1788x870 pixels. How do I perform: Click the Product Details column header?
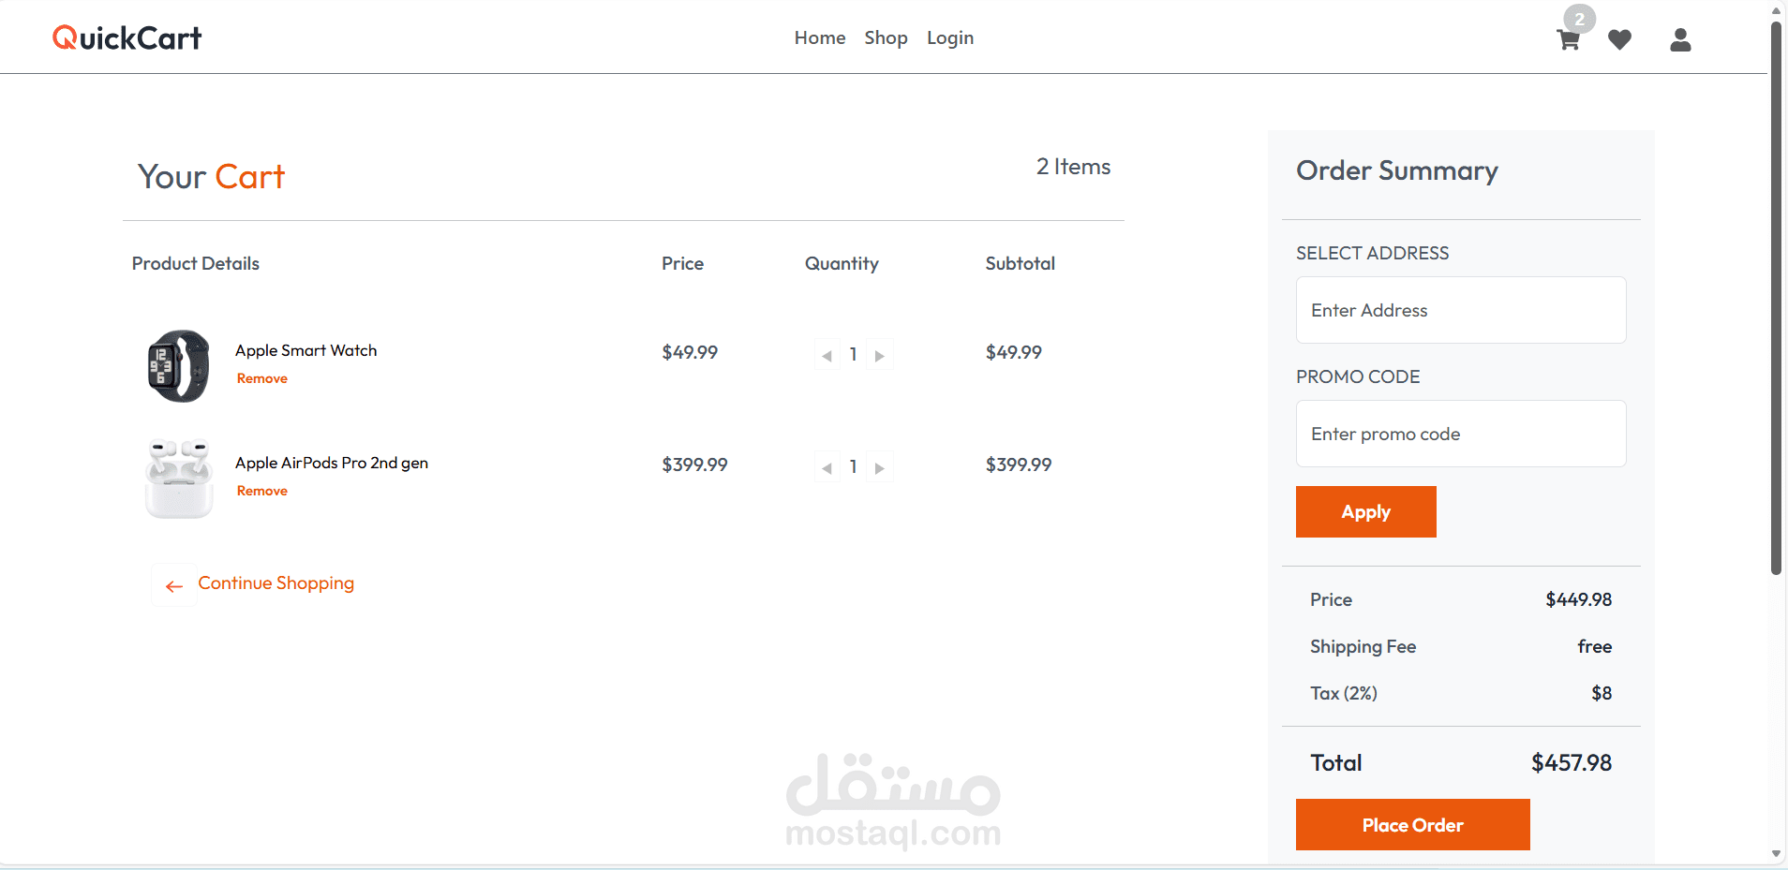[x=195, y=263]
